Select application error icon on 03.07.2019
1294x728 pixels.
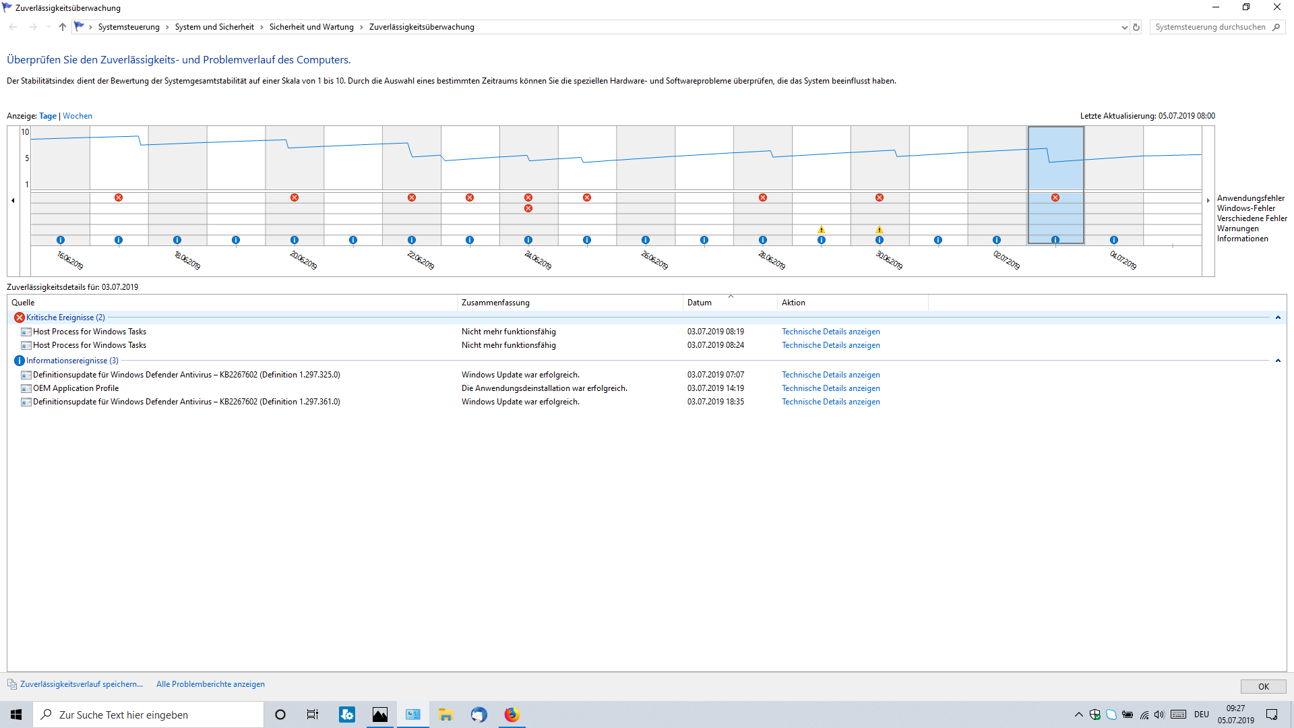pyautogui.click(x=1055, y=198)
